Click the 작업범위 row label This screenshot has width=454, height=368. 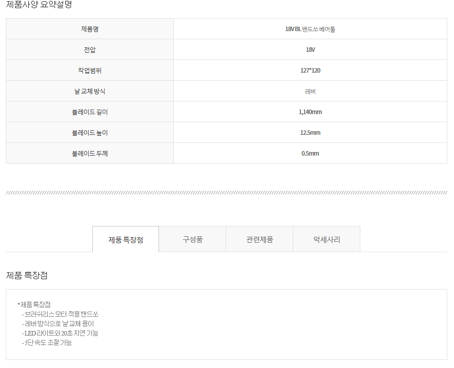point(90,71)
